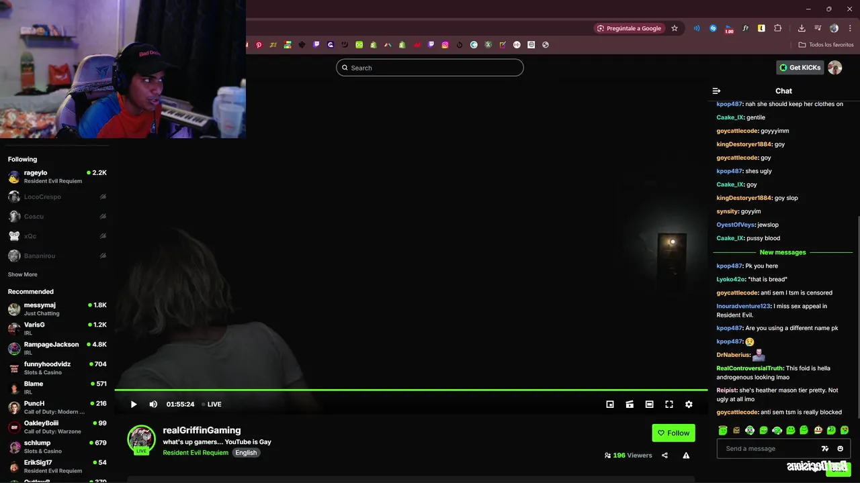Open PuncH recommended channel
Image resolution: width=860 pixels, height=483 pixels.
click(57, 407)
